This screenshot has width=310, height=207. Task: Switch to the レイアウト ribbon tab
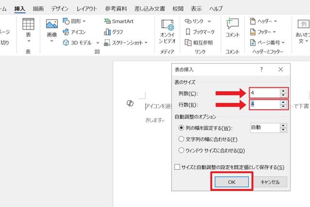tap(87, 9)
